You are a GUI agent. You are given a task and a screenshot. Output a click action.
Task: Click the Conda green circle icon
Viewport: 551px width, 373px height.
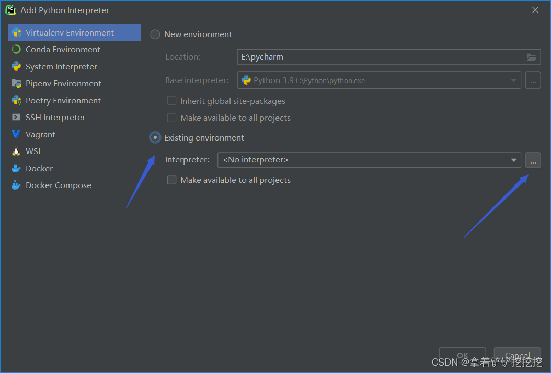16,50
